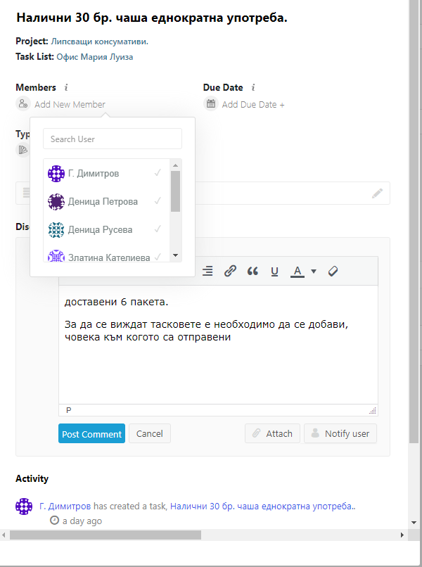The image size is (422, 567).
Task: Toggle checkmark for Г. Димитров member
Action: tap(158, 173)
